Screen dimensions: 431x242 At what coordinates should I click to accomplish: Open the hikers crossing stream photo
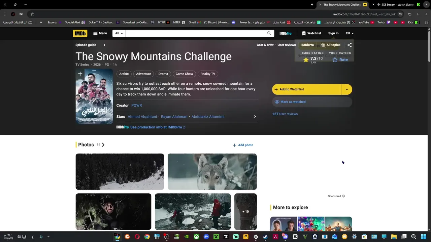[x=193, y=211]
